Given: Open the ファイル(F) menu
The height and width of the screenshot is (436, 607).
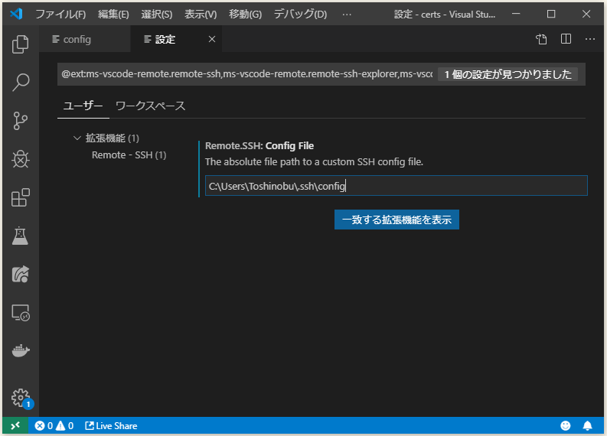Looking at the screenshot, I should tap(60, 15).
